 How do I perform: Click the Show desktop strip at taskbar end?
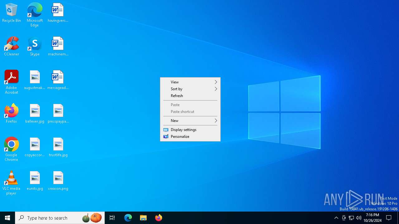(x=398, y=218)
